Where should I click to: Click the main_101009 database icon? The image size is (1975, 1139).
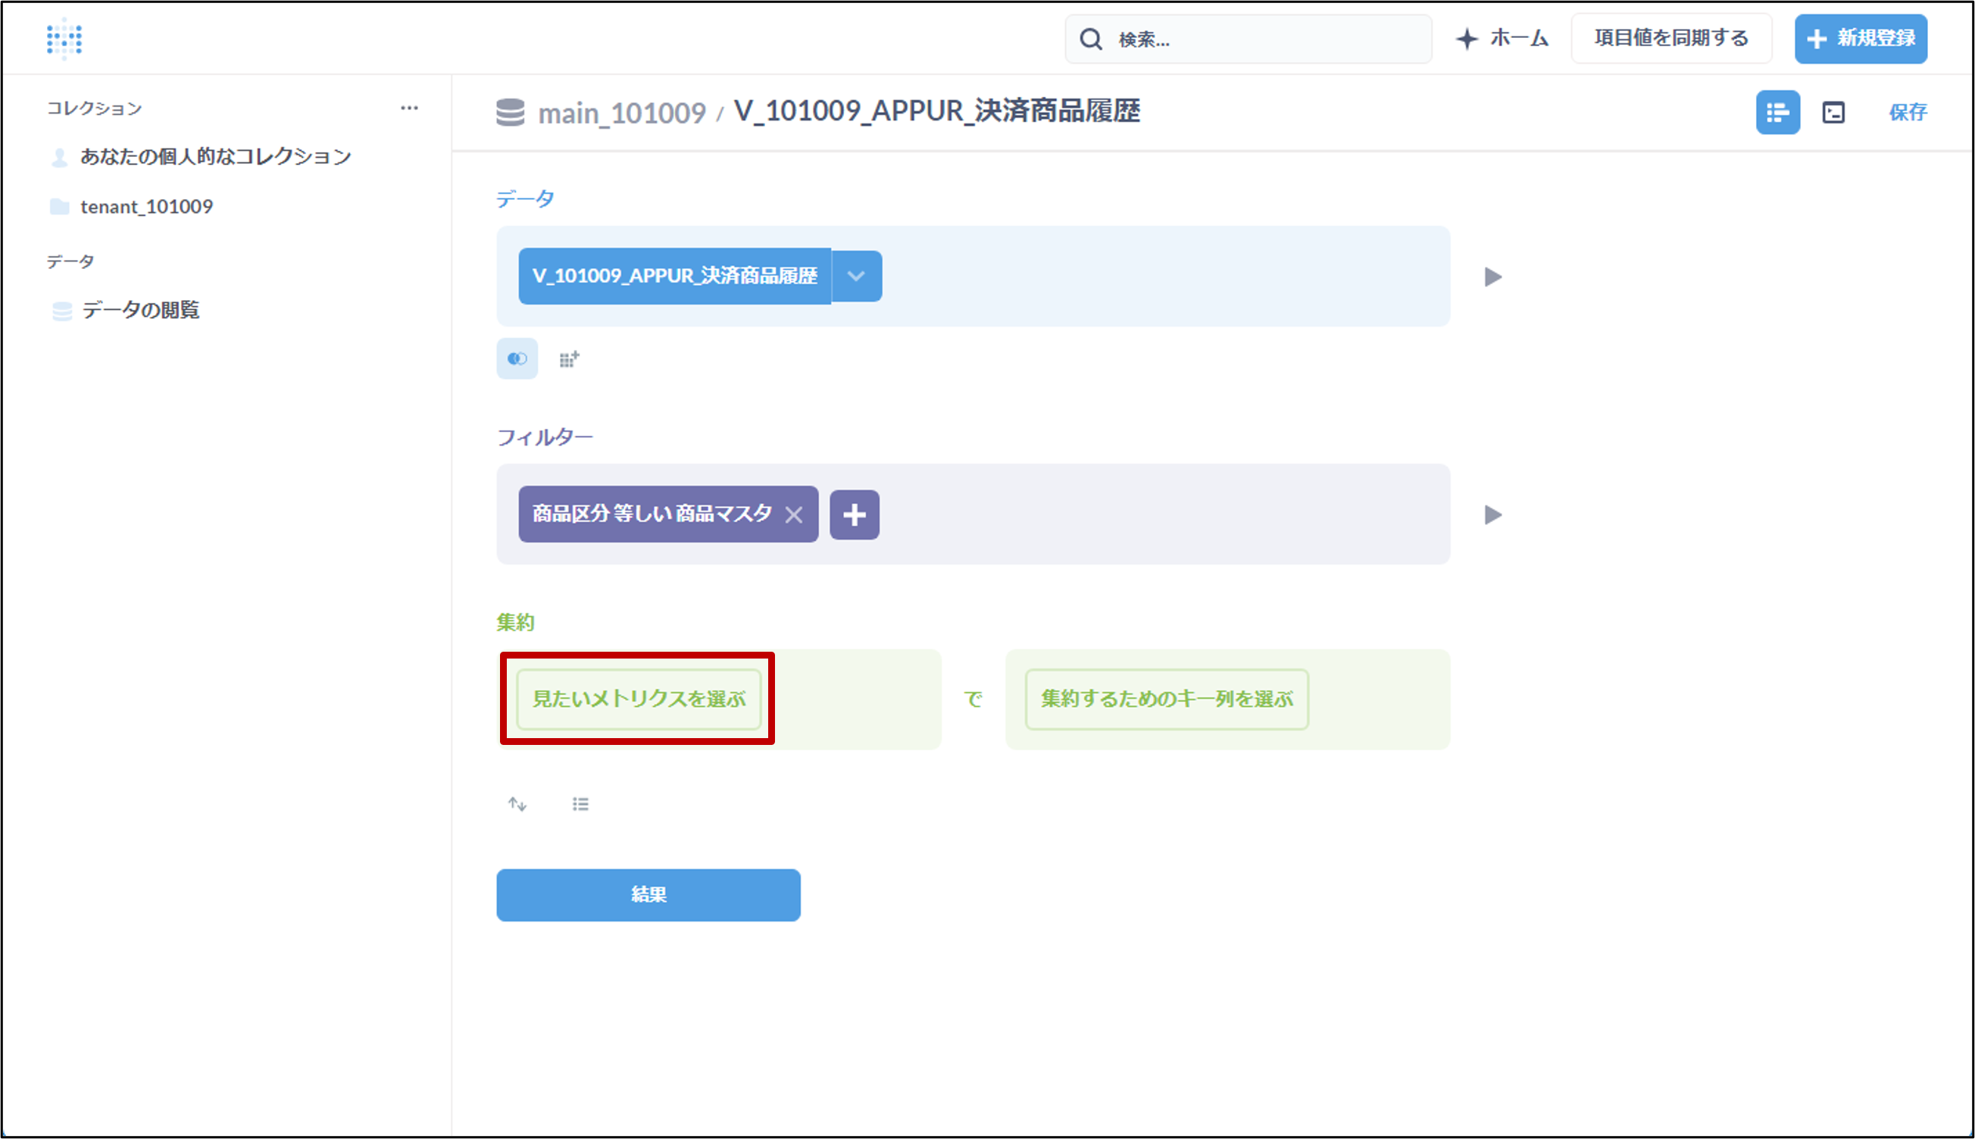pos(511,113)
